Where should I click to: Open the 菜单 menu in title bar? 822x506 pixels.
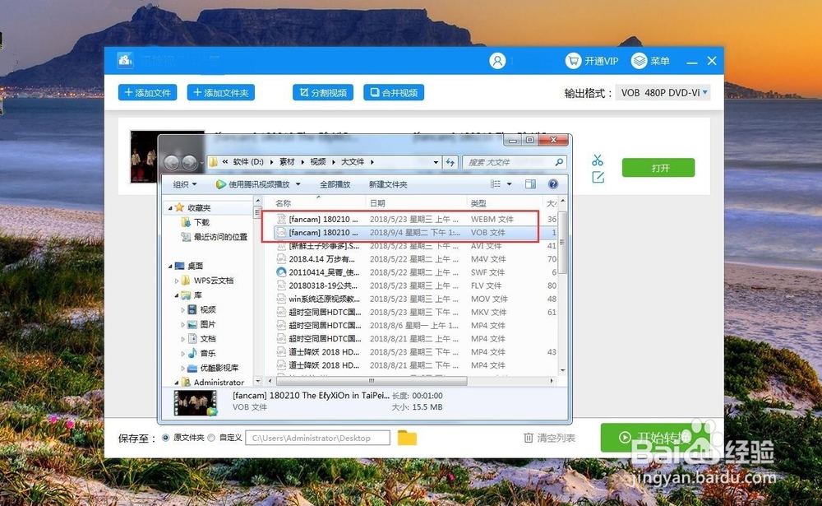(x=658, y=60)
